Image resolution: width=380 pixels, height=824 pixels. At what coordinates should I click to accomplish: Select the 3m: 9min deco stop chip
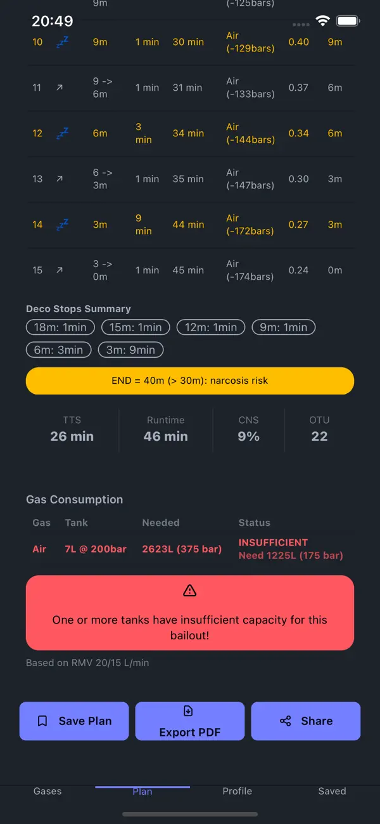[130, 350]
